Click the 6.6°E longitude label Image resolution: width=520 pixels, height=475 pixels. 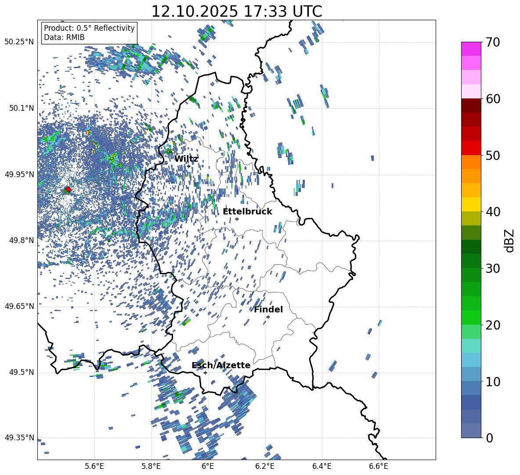[x=379, y=466]
